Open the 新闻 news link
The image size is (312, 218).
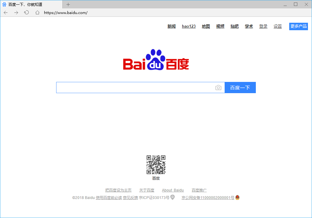(x=172, y=26)
